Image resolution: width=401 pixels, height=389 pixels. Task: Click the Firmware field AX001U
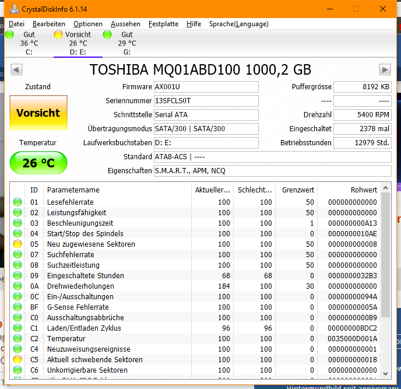(x=206, y=87)
